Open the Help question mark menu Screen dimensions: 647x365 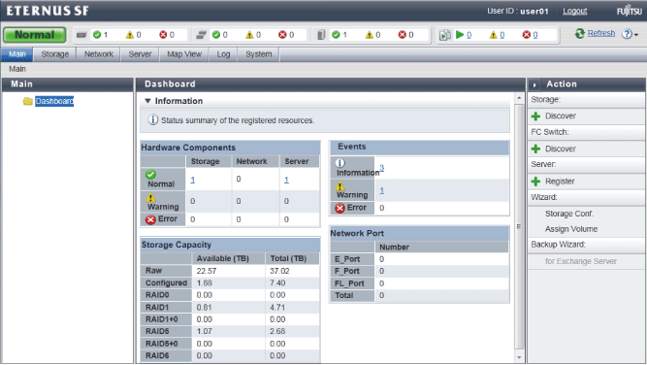point(630,34)
